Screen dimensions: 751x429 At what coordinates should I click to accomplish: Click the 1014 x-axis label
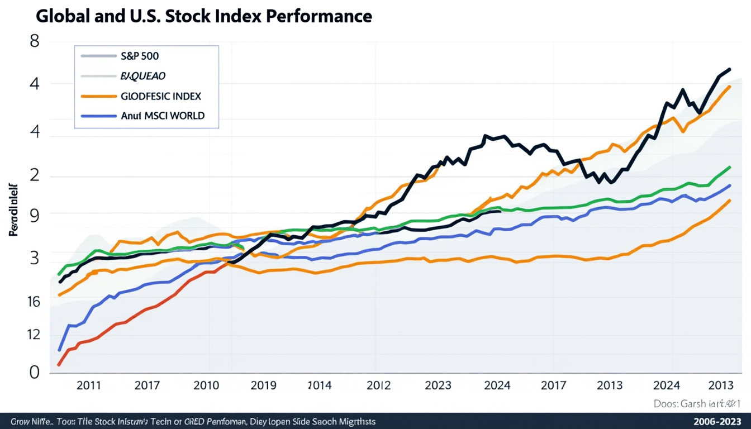click(x=320, y=385)
